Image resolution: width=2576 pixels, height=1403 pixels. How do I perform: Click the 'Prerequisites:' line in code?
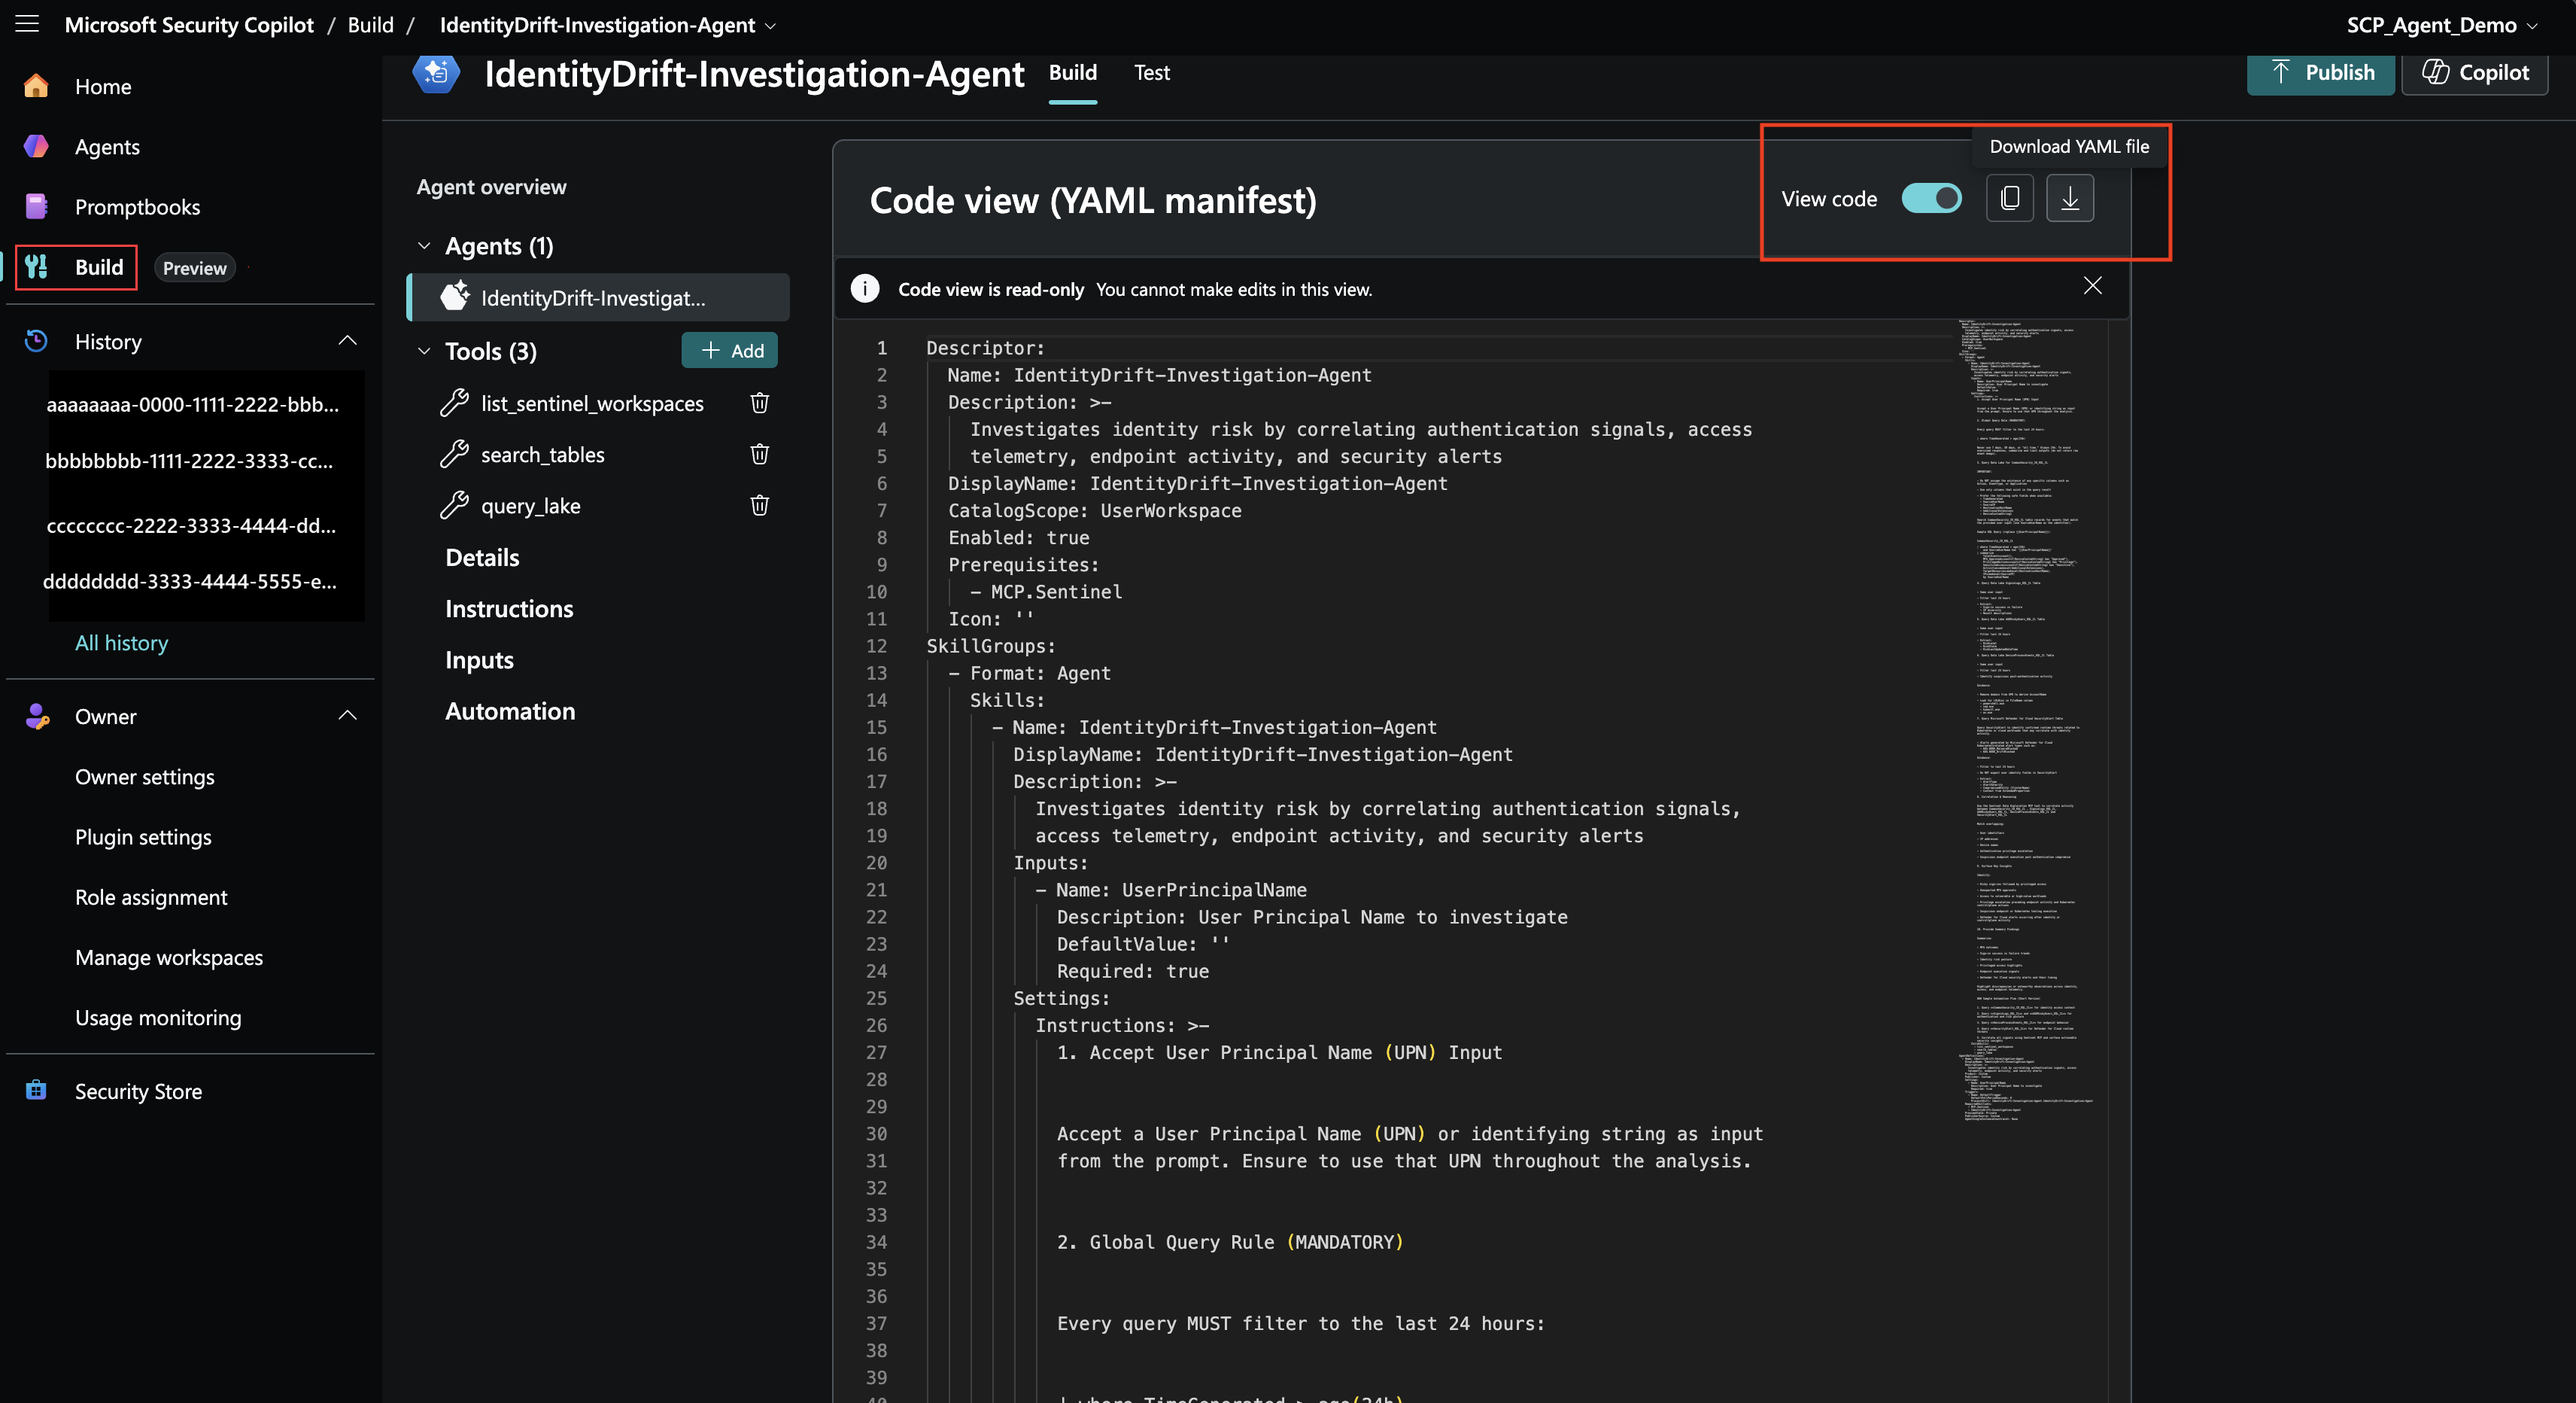click(x=1023, y=565)
